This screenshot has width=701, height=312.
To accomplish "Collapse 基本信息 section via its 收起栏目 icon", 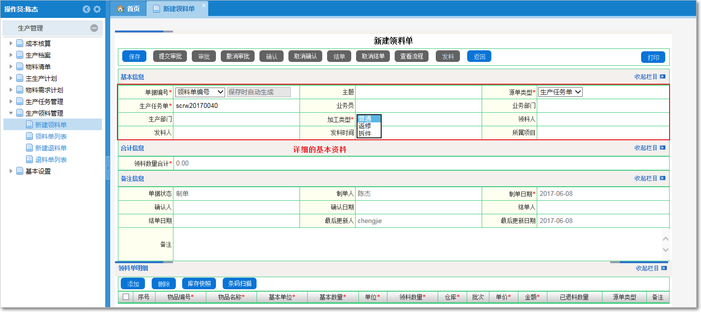I will [663, 76].
